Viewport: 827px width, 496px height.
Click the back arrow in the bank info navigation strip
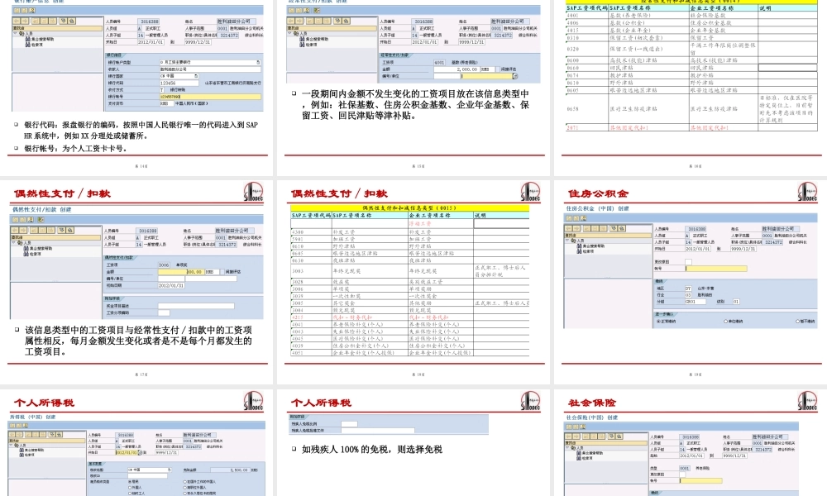(16, 21)
